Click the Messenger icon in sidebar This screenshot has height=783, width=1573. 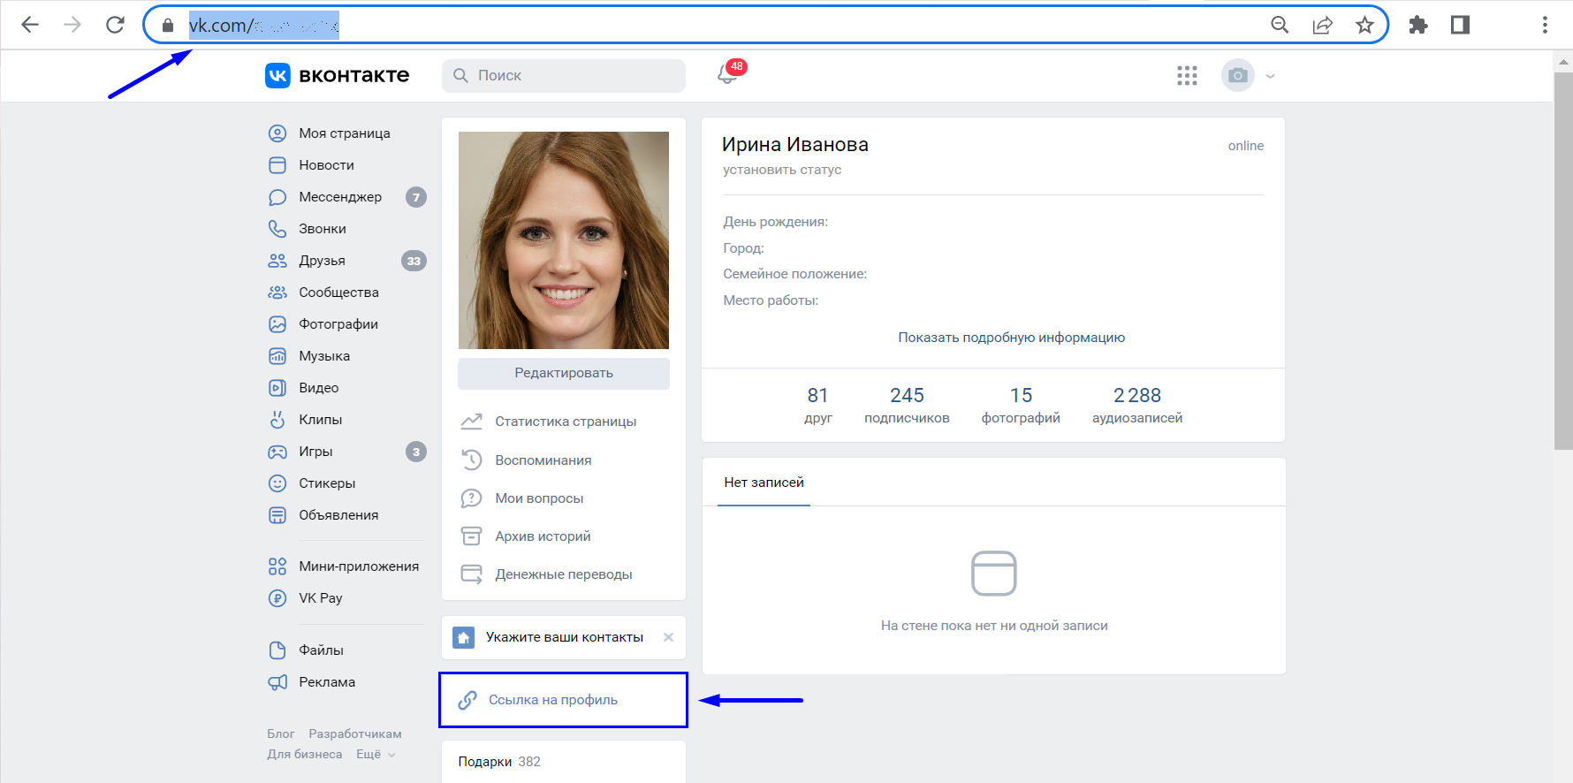click(x=277, y=197)
